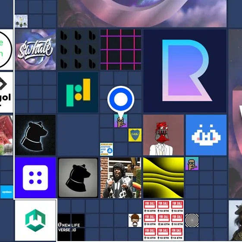Open the tile with nine black b logos

(78, 50)
